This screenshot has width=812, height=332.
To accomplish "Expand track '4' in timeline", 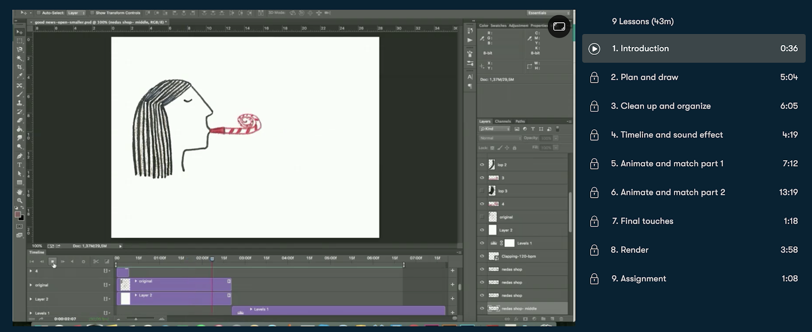I will pyautogui.click(x=31, y=271).
